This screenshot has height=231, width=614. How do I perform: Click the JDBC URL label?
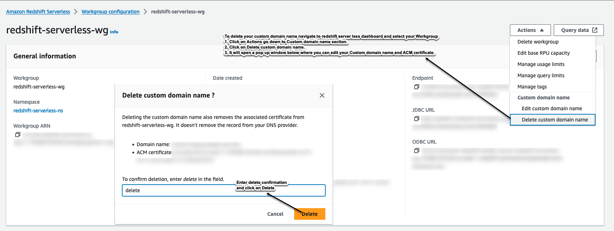(x=423, y=110)
